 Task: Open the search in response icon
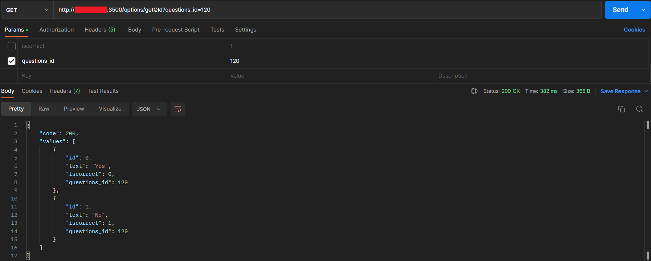click(639, 109)
